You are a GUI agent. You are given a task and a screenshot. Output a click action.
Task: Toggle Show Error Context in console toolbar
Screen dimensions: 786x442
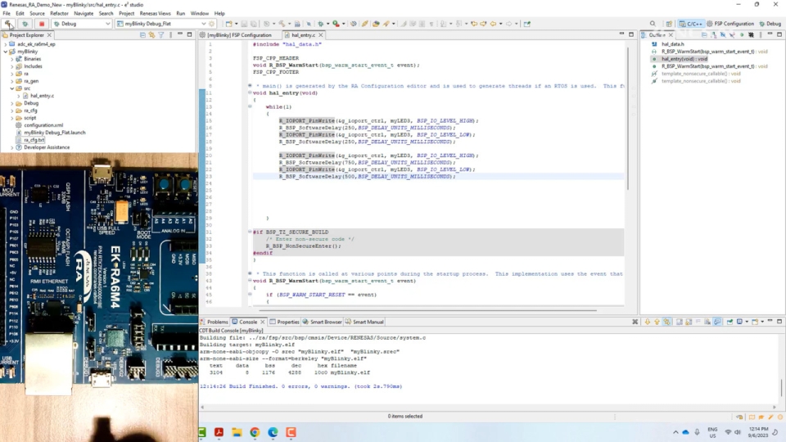[x=666, y=322]
